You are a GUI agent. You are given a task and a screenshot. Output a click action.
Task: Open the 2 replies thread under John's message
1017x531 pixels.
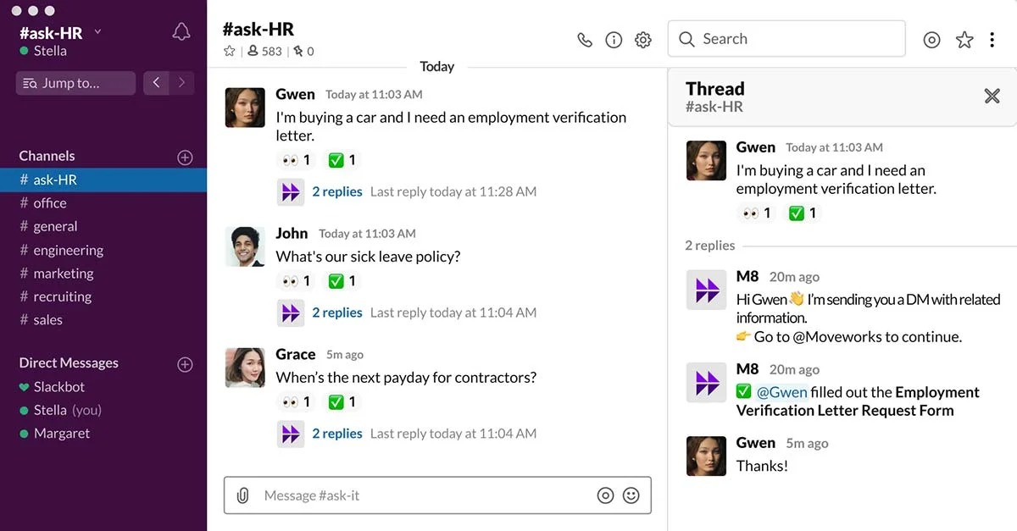click(337, 312)
